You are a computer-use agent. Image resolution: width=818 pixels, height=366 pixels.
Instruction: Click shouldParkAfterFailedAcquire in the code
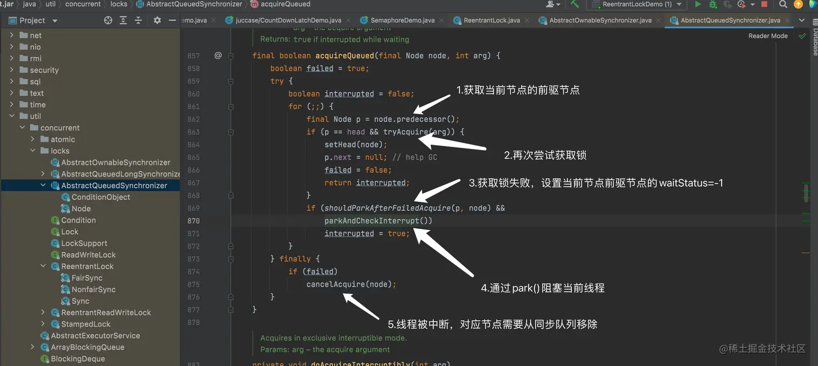[x=387, y=208]
